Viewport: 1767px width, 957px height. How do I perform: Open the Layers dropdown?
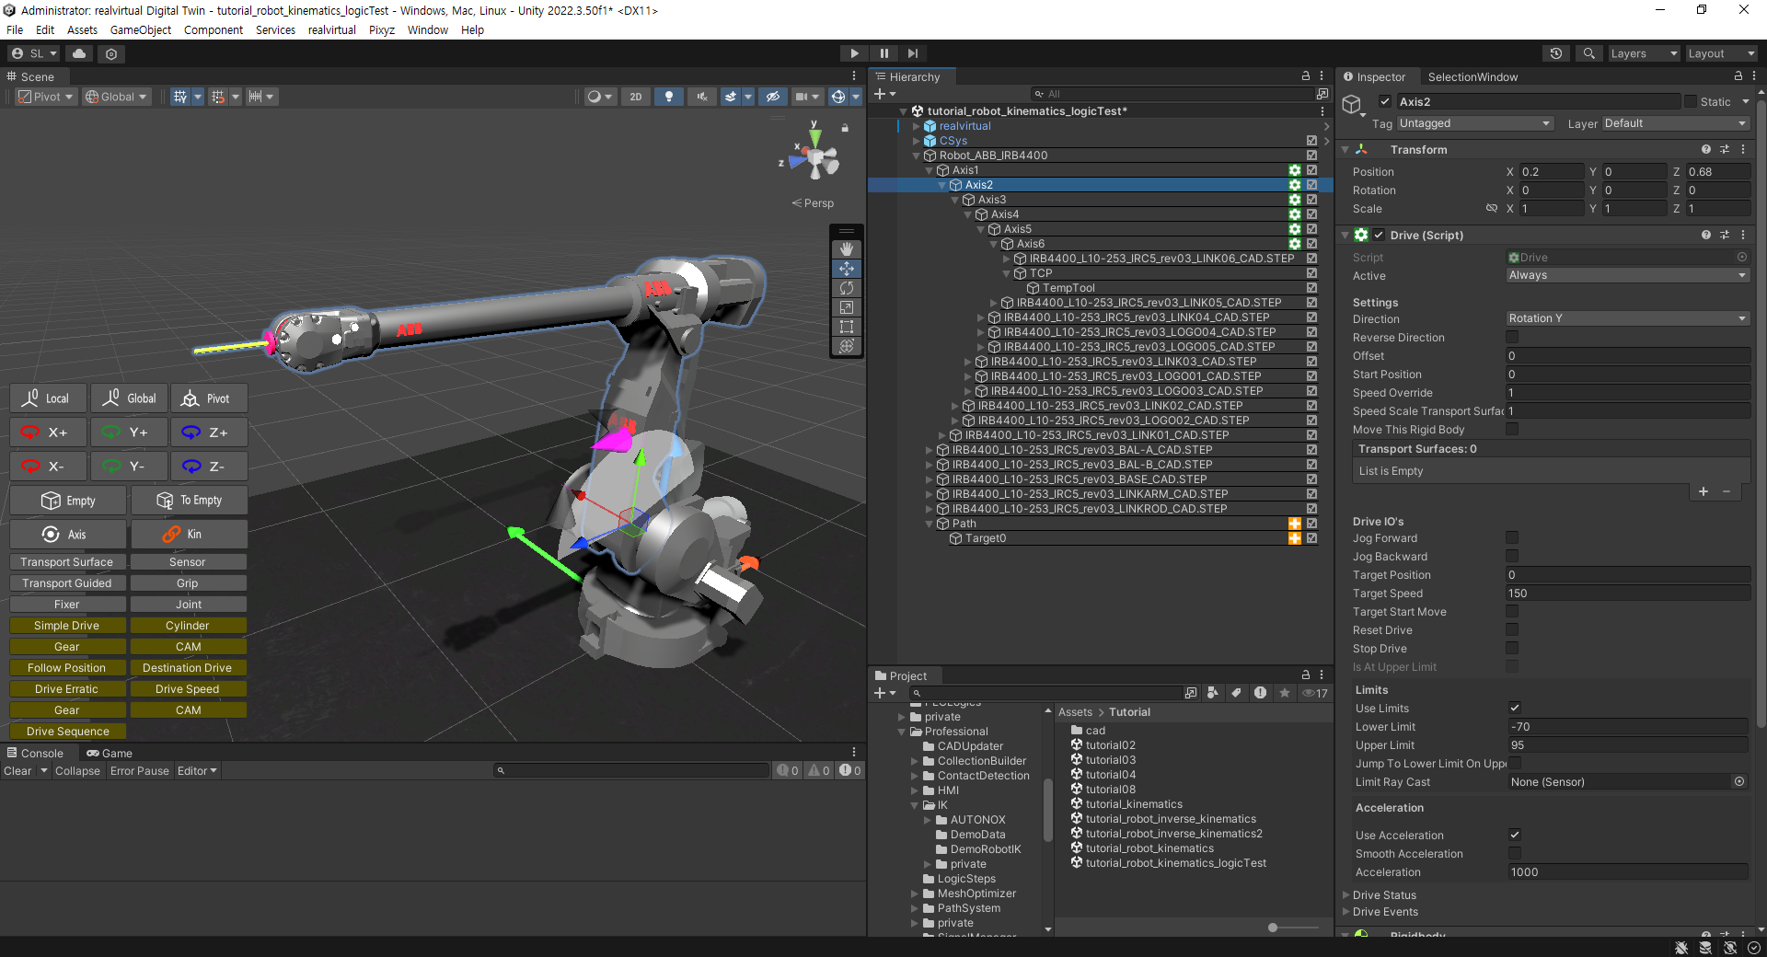[x=1644, y=53]
